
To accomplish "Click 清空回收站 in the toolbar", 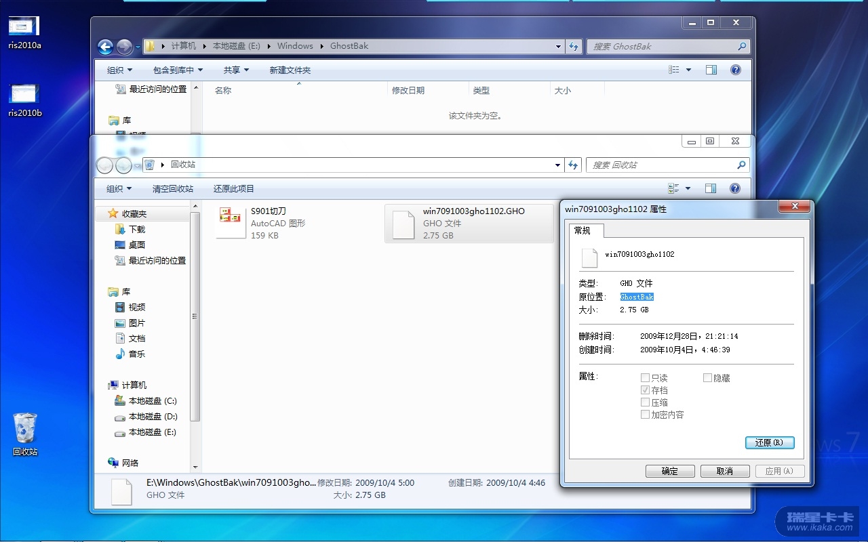I will click(173, 189).
